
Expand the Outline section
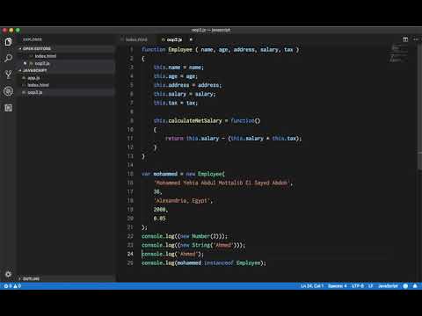click(67, 278)
